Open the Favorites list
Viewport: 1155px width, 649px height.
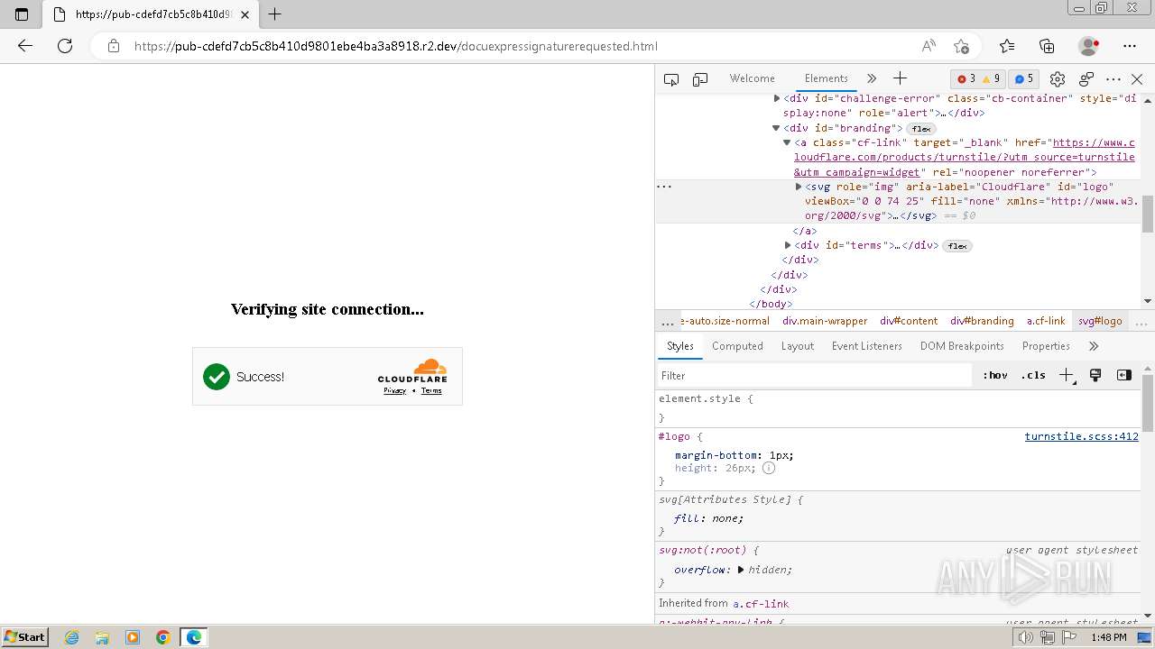click(x=1007, y=46)
